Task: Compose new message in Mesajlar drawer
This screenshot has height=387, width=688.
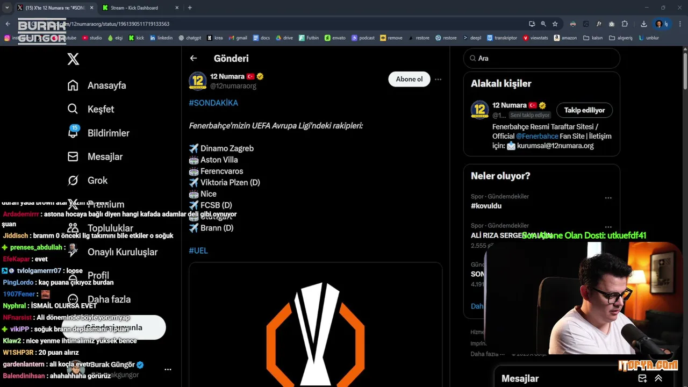Action: point(642,378)
